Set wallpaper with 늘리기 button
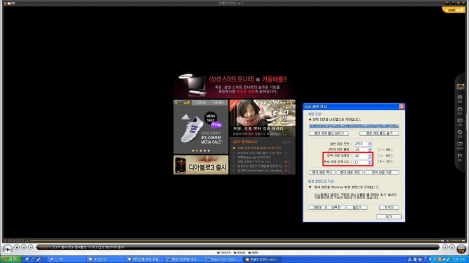The width and height of the screenshot is (469, 263). (x=357, y=207)
